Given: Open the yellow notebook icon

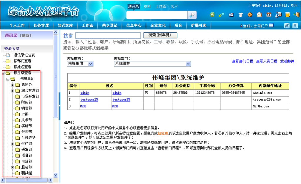Looking at the screenshot, I should [x=287, y=15].
